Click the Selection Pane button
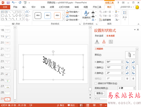 point(105,20)
